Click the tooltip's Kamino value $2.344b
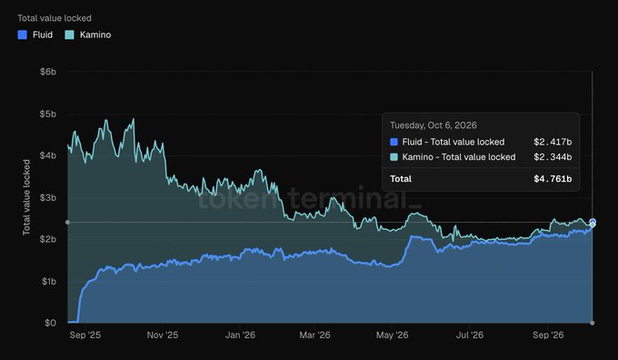This screenshot has height=360, width=618. tap(553, 157)
